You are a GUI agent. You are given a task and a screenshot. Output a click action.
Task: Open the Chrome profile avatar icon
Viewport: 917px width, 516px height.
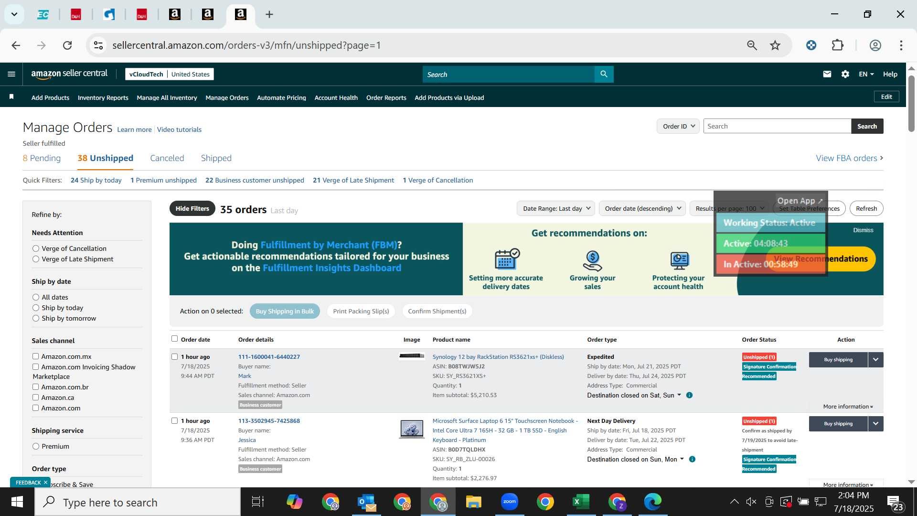[875, 45]
